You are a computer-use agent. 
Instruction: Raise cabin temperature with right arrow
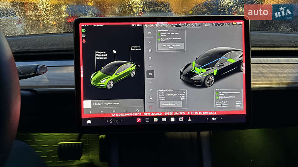(x=121, y=121)
